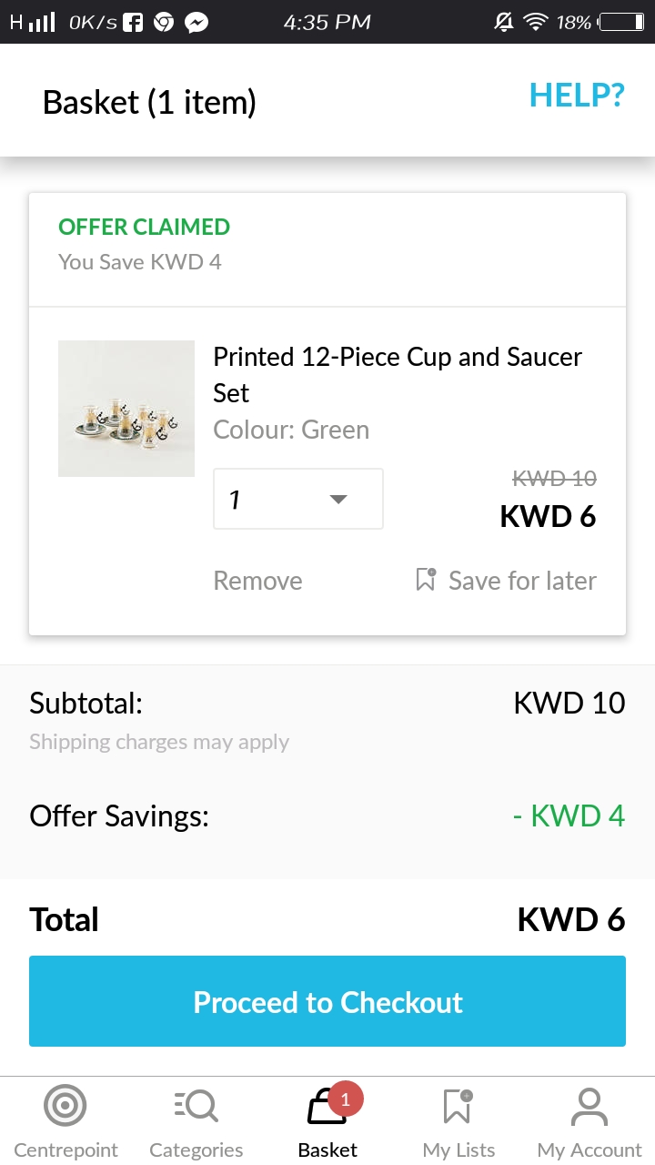
Task: Tap the Chrome icon in status bar
Action: [164, 22]
